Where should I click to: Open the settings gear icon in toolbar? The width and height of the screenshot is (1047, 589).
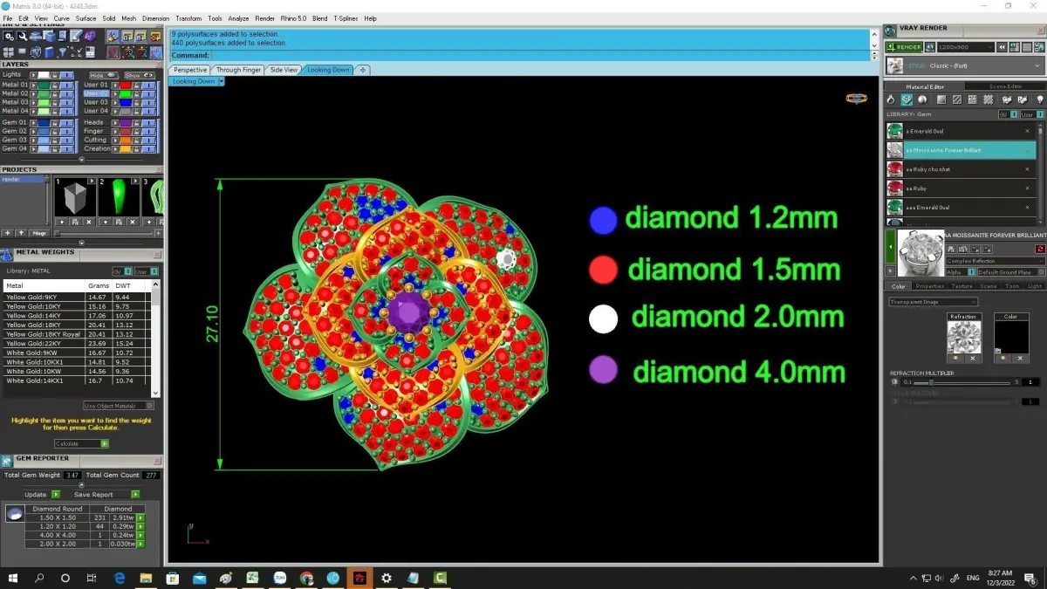pos(9,36)
